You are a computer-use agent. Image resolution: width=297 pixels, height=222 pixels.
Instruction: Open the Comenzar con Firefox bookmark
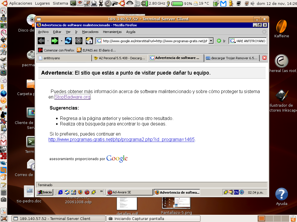pos(56,50)
